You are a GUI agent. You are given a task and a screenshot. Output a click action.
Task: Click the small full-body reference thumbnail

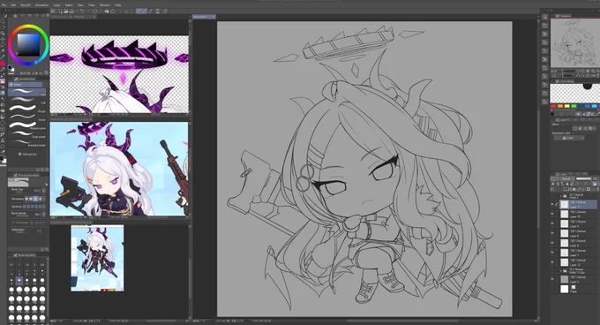97,258
